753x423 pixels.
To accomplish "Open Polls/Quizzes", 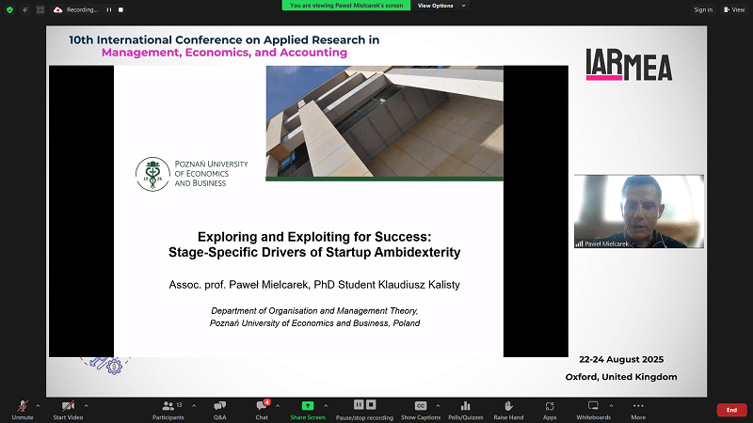I will pyautogui.click(x=465, y=406).
